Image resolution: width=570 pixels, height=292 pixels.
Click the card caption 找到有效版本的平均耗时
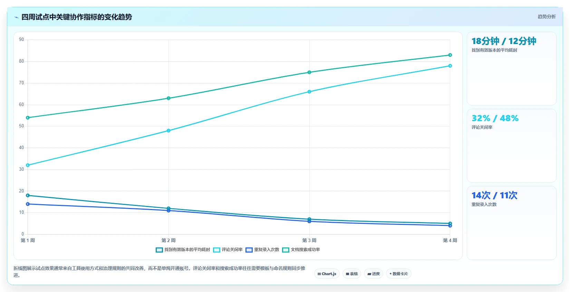pyautogui.click(x=494, y=50)
